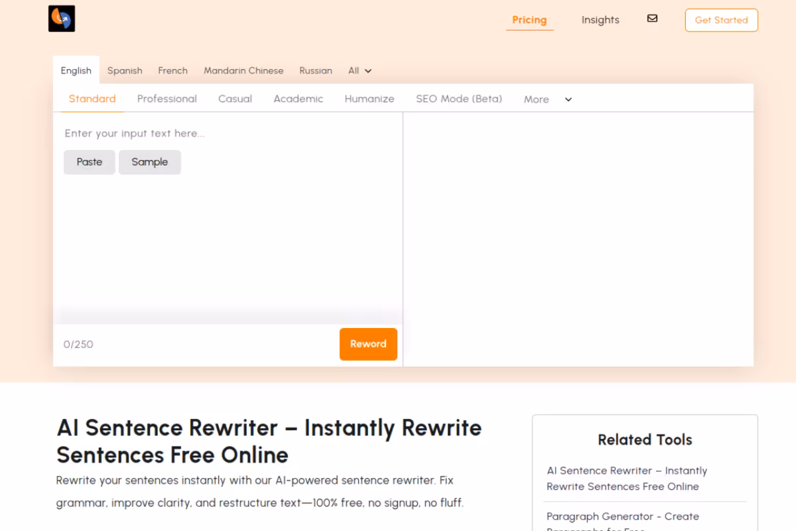Click the AI Sentence Rewriter main heading

click(x=269, y=441)
